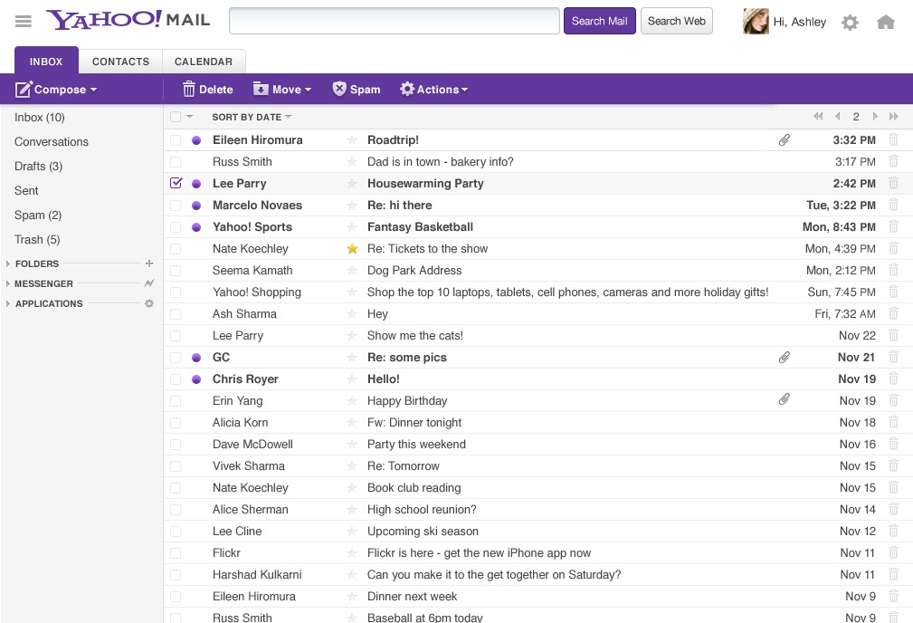Open the Drafts (3) folder

(38, 167)
